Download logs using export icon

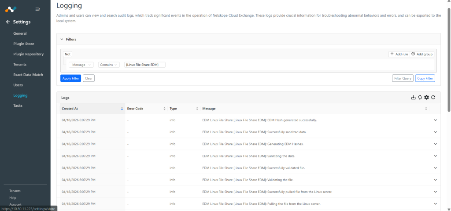point(413,97)
